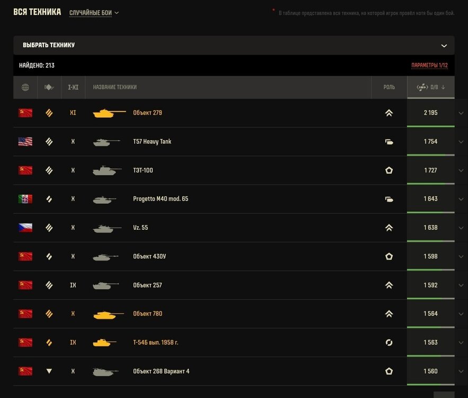Click the Czech flag in Vz. 55 row
The image size is (468, 398).
click(25, 228)
